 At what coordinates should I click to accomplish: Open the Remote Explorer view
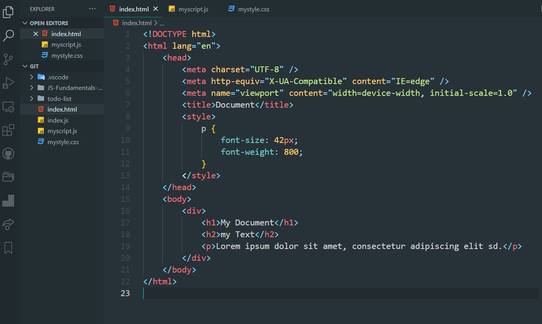coord(8,106)
